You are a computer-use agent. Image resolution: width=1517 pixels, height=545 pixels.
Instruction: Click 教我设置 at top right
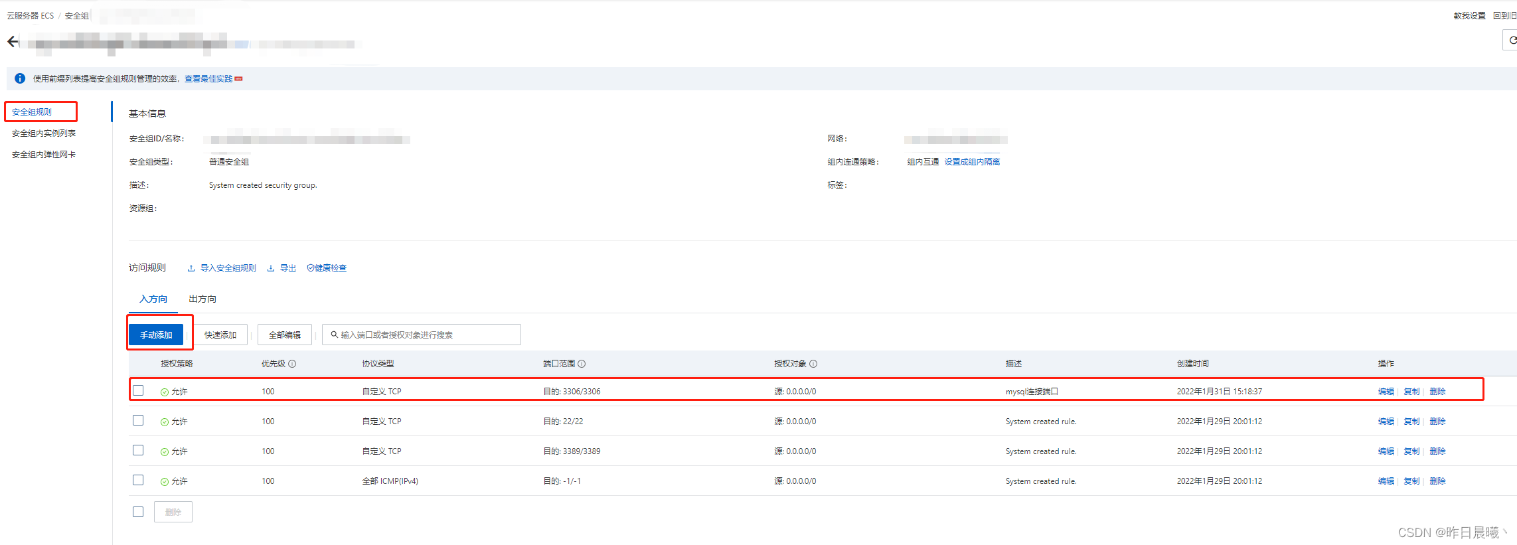1469,16
